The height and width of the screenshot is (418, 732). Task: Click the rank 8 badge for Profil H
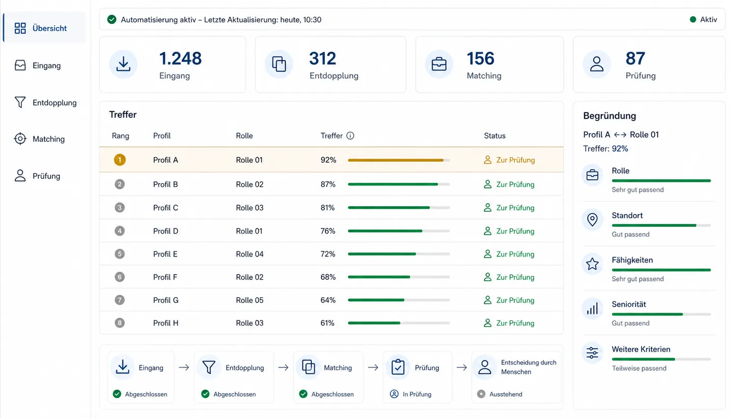[120, 323]
